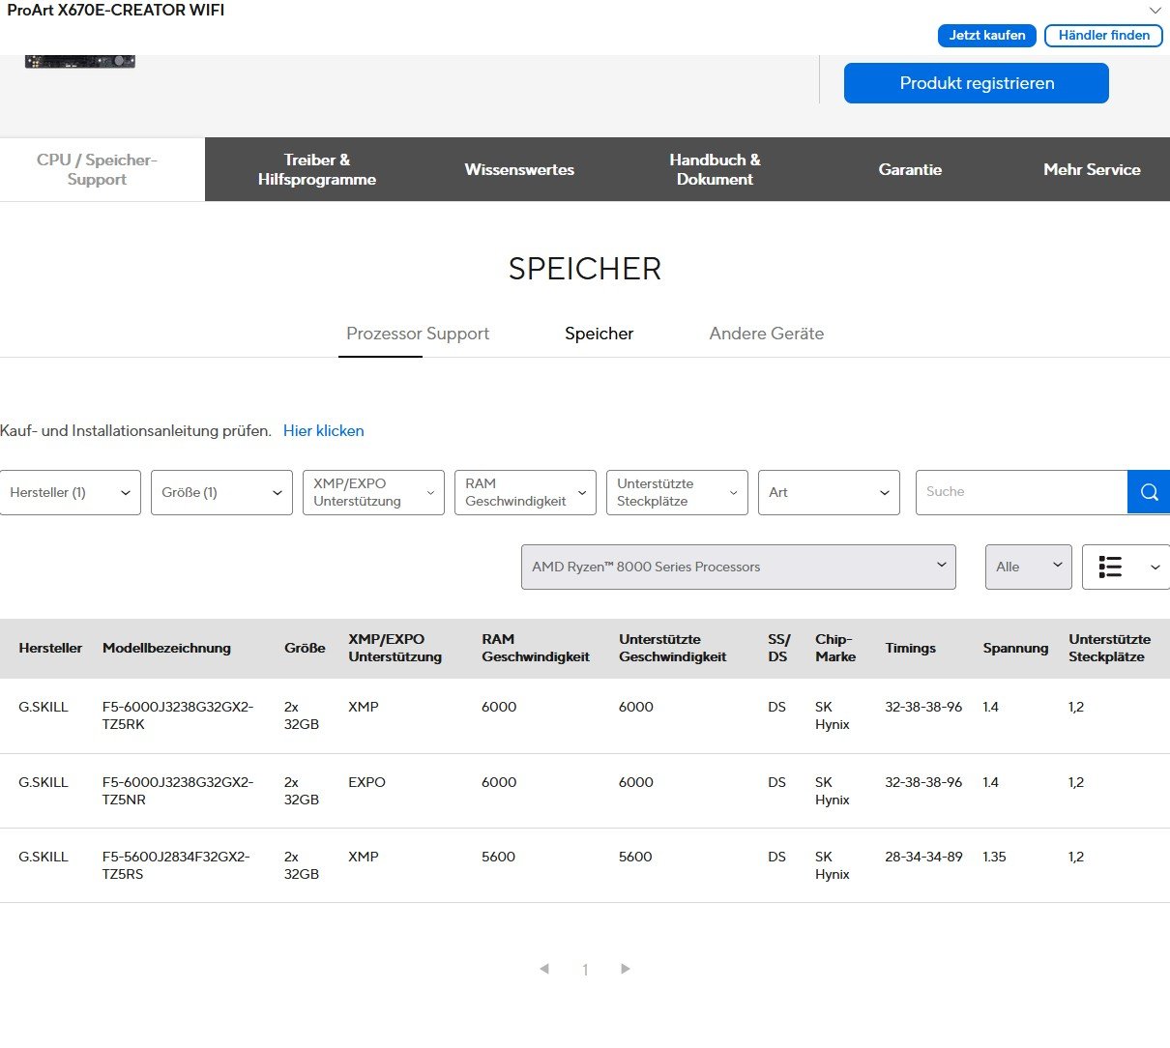Open the Wissenswertes tab

519,169
